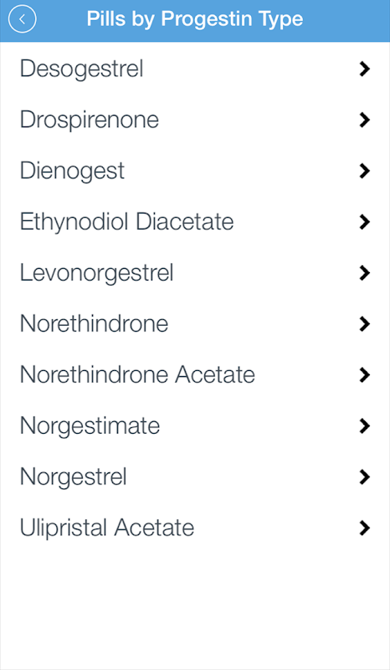Tap the back arrow in header
390x670 pixels.
(x=23, y=19)
